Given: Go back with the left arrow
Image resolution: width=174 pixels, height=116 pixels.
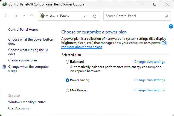Looking at the screenshot, I should click(6, 16).
